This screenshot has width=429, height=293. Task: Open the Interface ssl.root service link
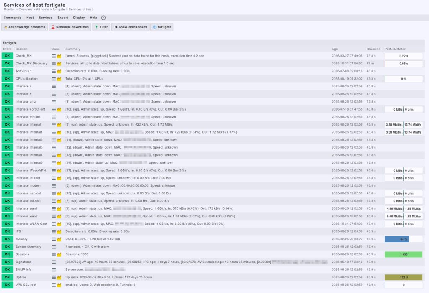coord(28,201)
